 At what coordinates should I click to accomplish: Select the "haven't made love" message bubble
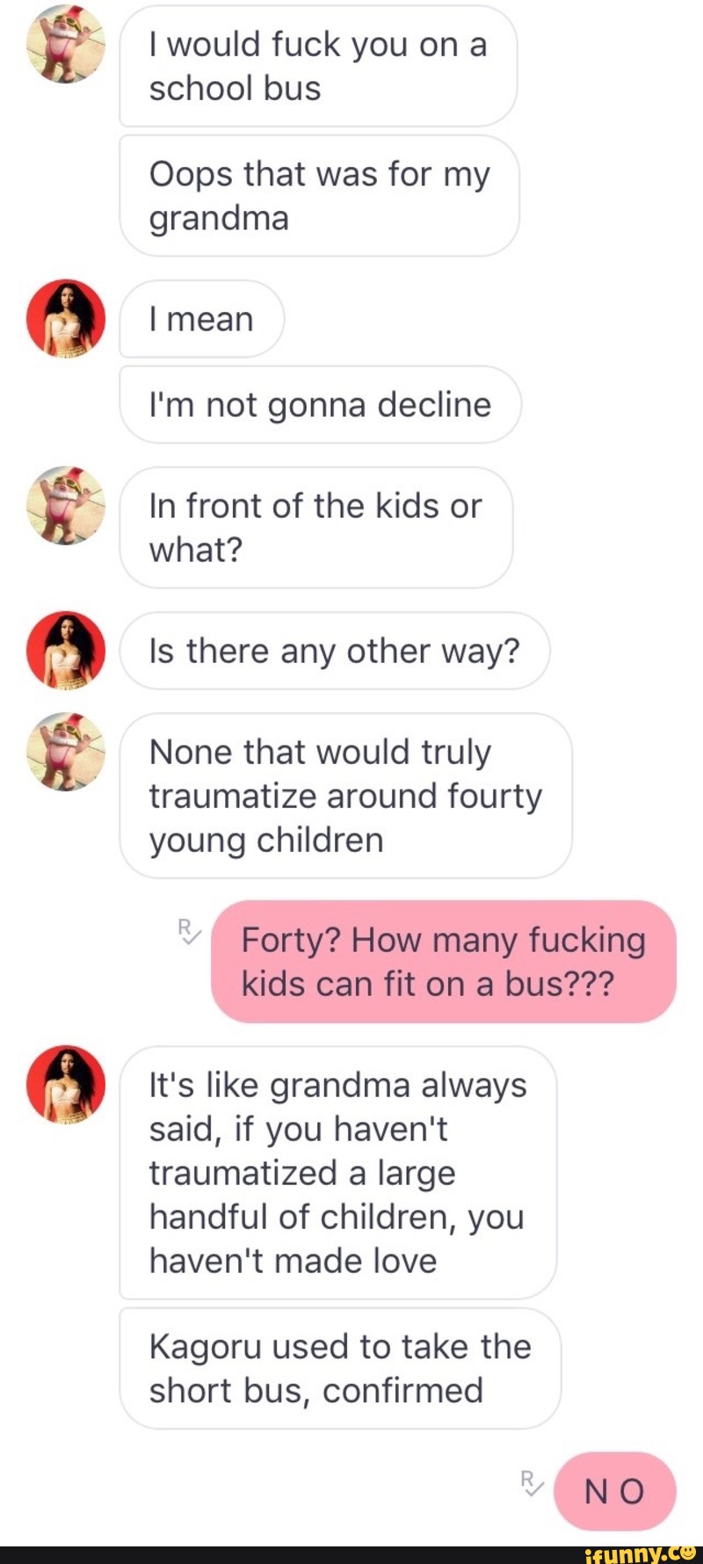tap(338, 1173)
